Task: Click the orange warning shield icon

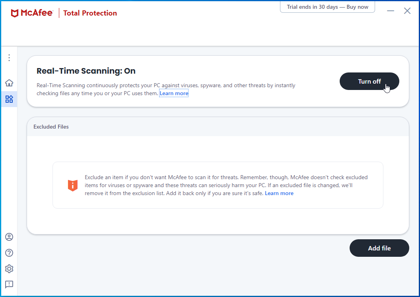Action: [72, 185]
